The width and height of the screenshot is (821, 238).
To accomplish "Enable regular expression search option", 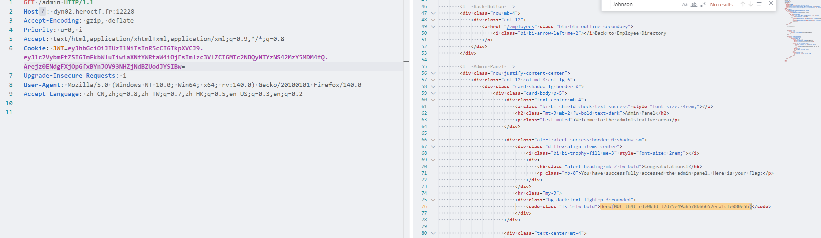I will click(x=703, y=4).
